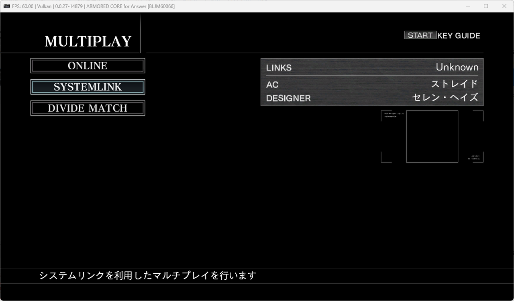Maximize the emulator window
The height and width of the screenshot is (301, 514).
pos(486,6)
